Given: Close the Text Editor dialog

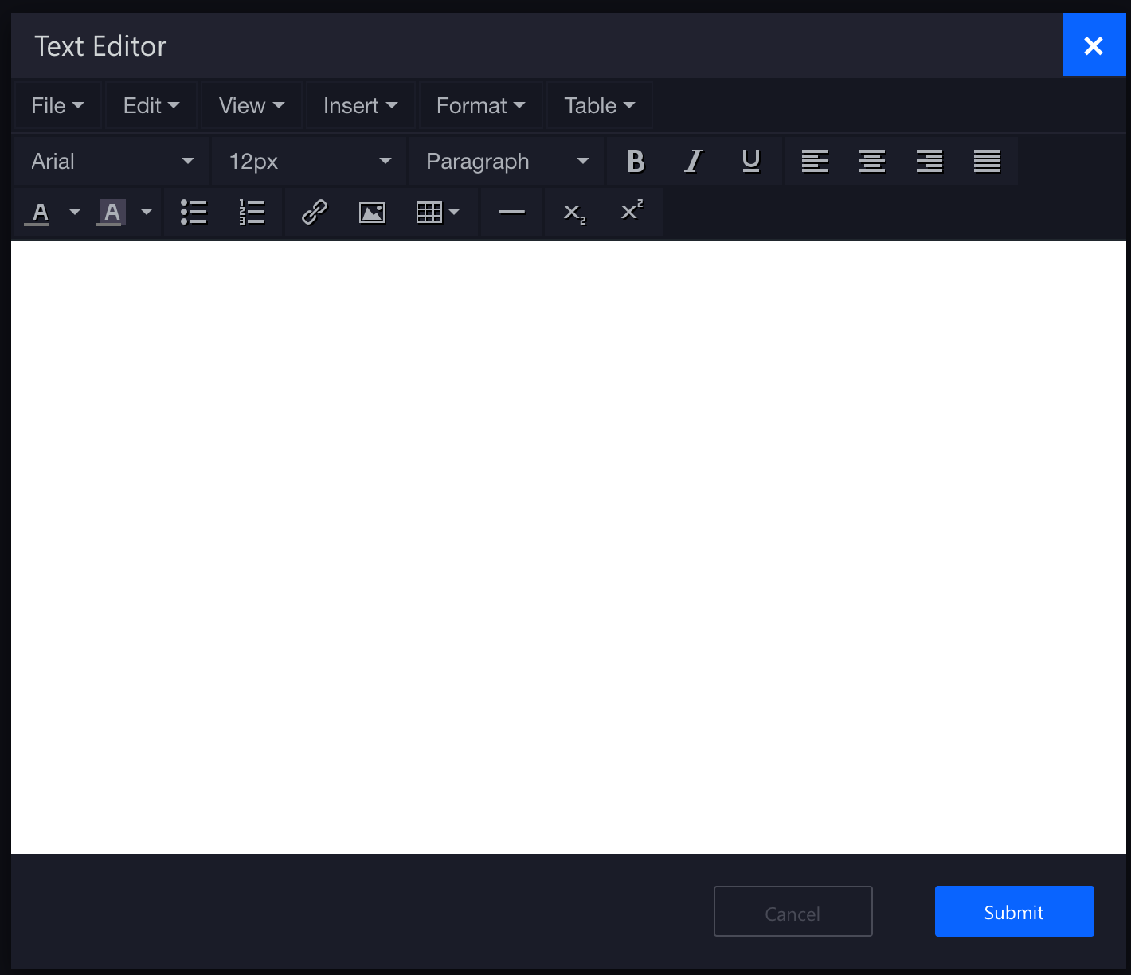Looking at the screenshot, I should (1094, 45).
